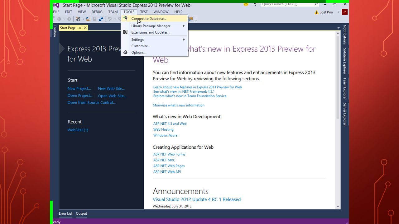Click the Navigate Backward toolbar button
Viewport: 399px width, 224px height.
[x=59, y=19]
